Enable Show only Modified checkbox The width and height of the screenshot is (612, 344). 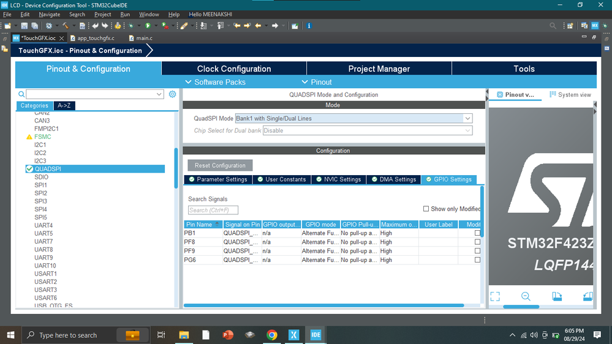point(426,209)
